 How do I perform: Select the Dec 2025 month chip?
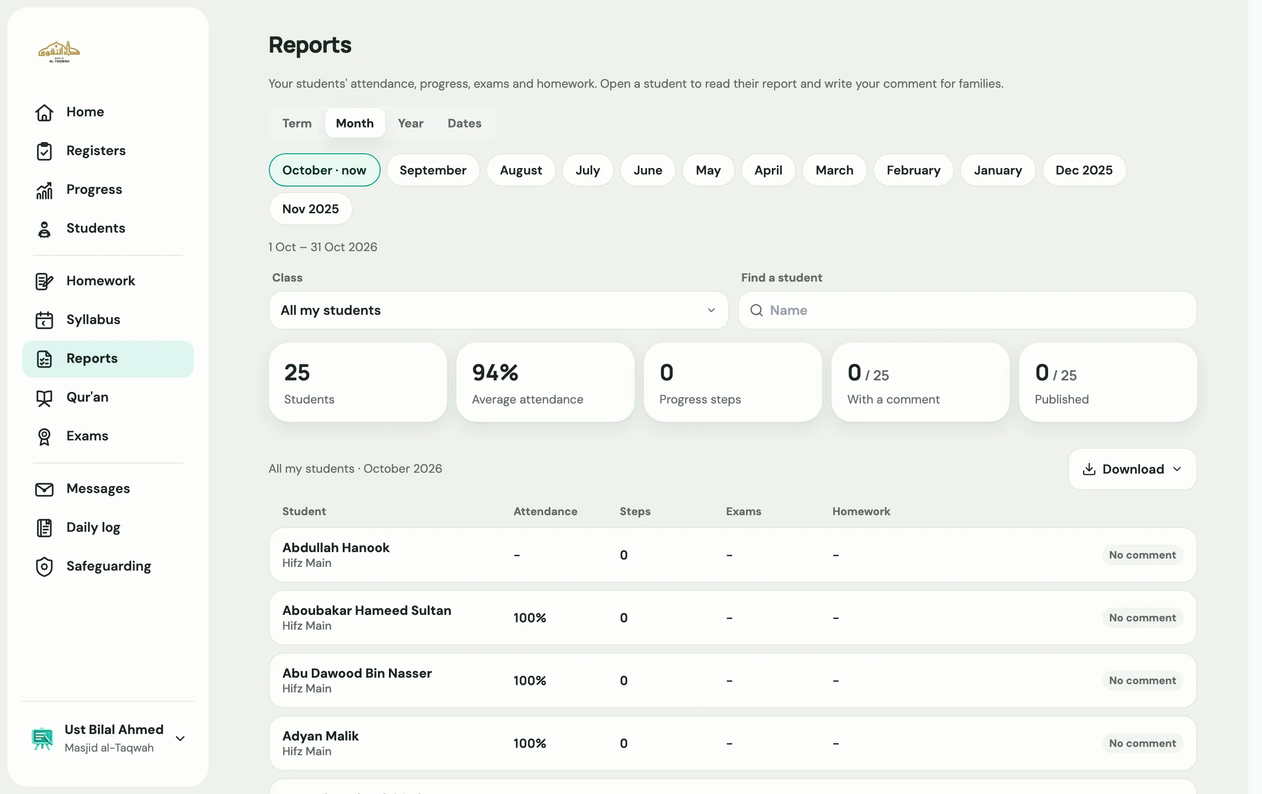[1084, 170]
